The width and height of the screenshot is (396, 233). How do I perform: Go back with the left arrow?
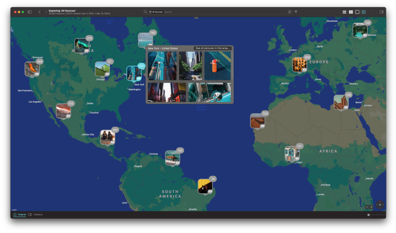click(x=40, y=12)
